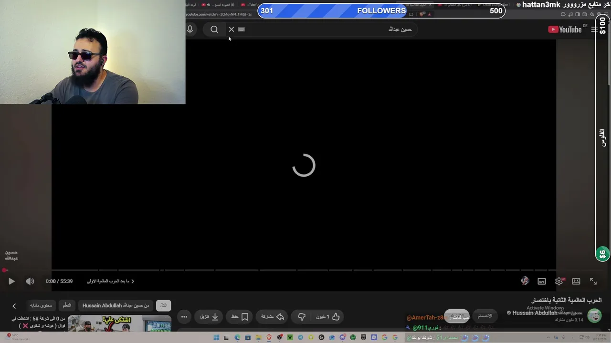
Task: Show more filter chips with the arrow
Action: [14, 306]
